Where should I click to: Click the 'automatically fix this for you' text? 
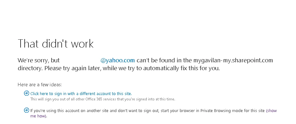(182, 68)
